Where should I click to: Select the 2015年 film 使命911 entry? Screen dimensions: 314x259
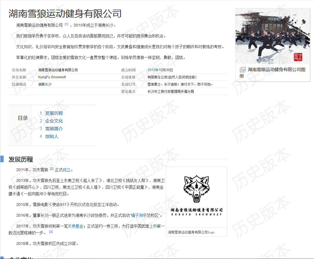click(x=68, y=205)
